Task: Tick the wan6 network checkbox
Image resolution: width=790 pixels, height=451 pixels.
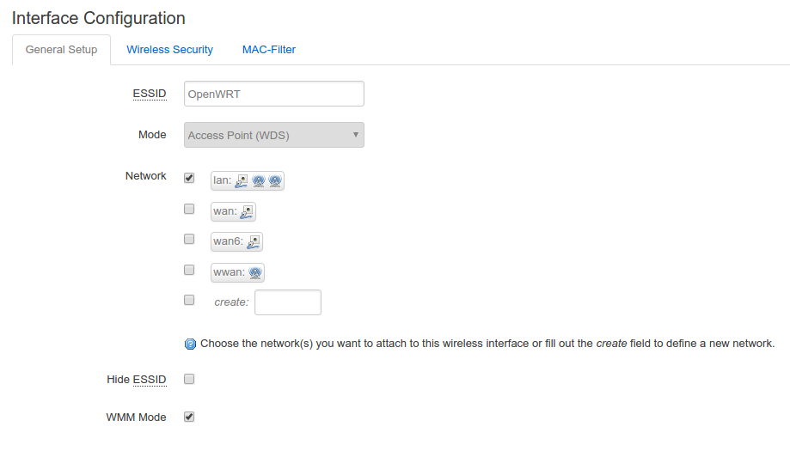Action: click(189, 239)
